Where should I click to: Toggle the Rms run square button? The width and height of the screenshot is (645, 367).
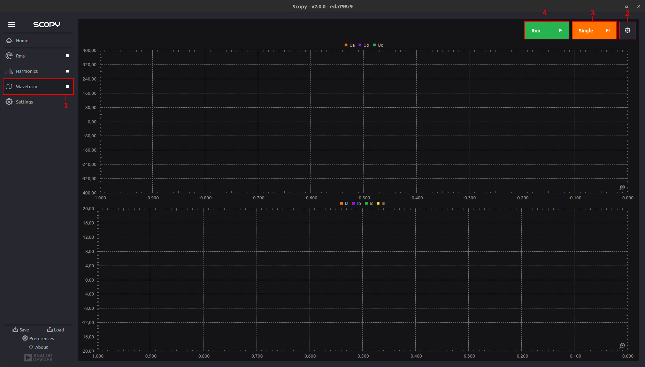point(68,56)
